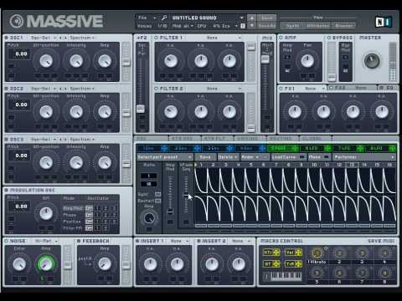Click the TrR macro crosshair handle
402x301 pixels.
click(298, 263)
